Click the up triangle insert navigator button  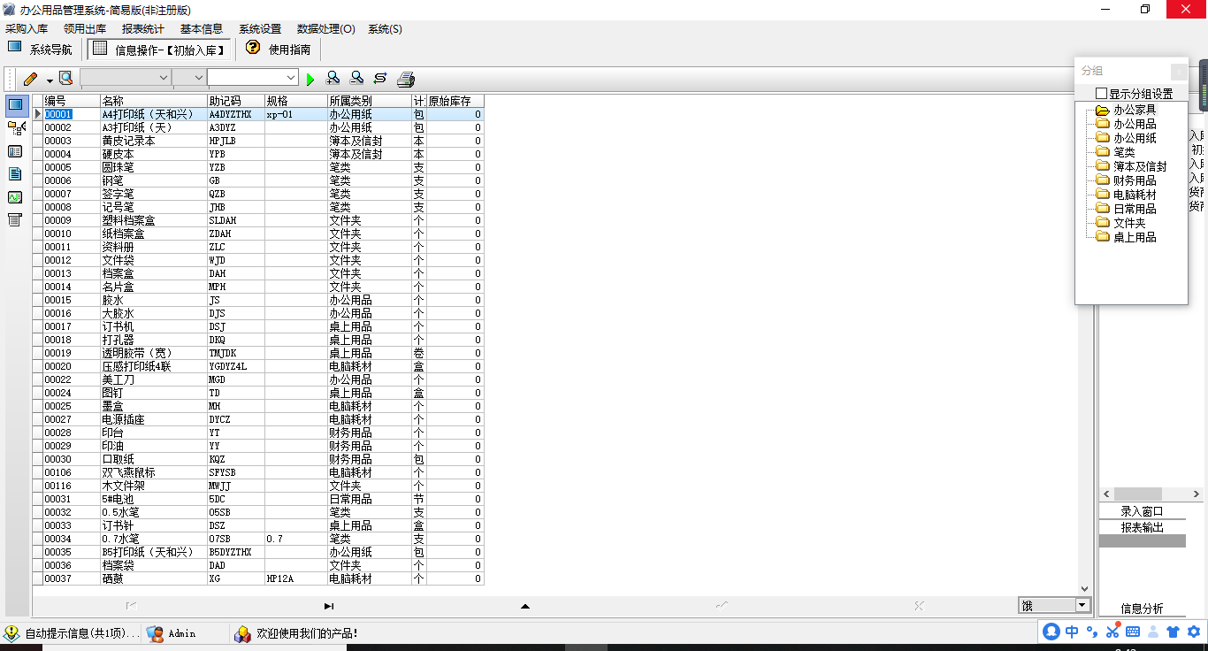[x=525, y=606]
